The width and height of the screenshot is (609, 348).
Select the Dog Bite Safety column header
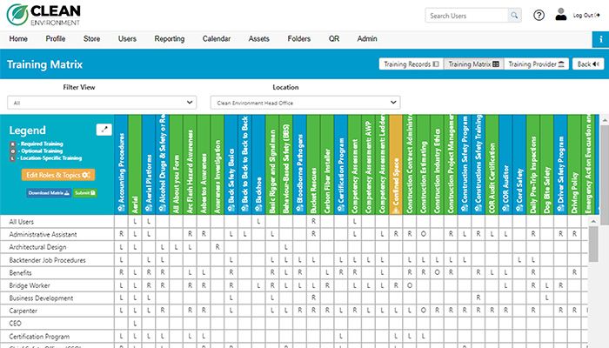click(x=547, y=164)
